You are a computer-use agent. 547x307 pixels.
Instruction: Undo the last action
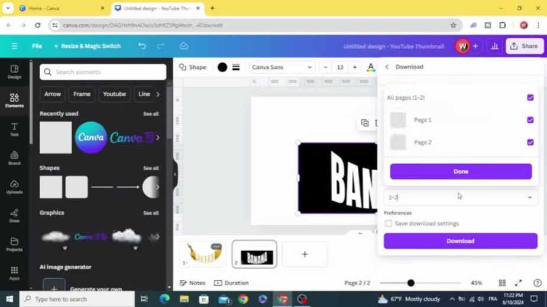tap(142, 46)
